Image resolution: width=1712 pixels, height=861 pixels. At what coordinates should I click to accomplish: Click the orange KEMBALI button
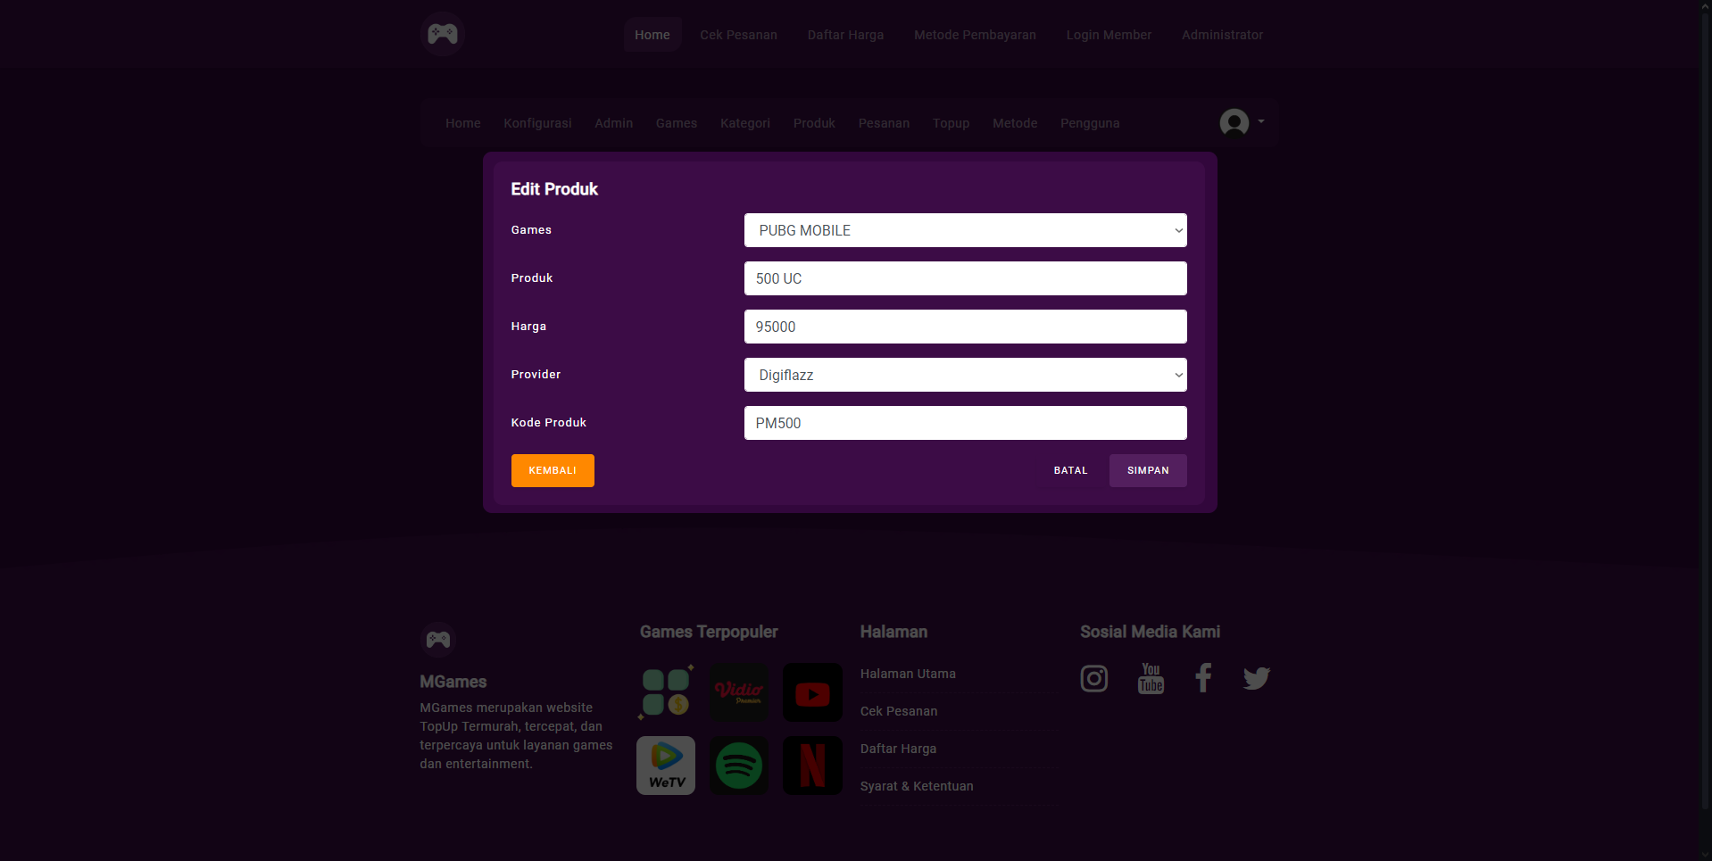click(553, 470)
